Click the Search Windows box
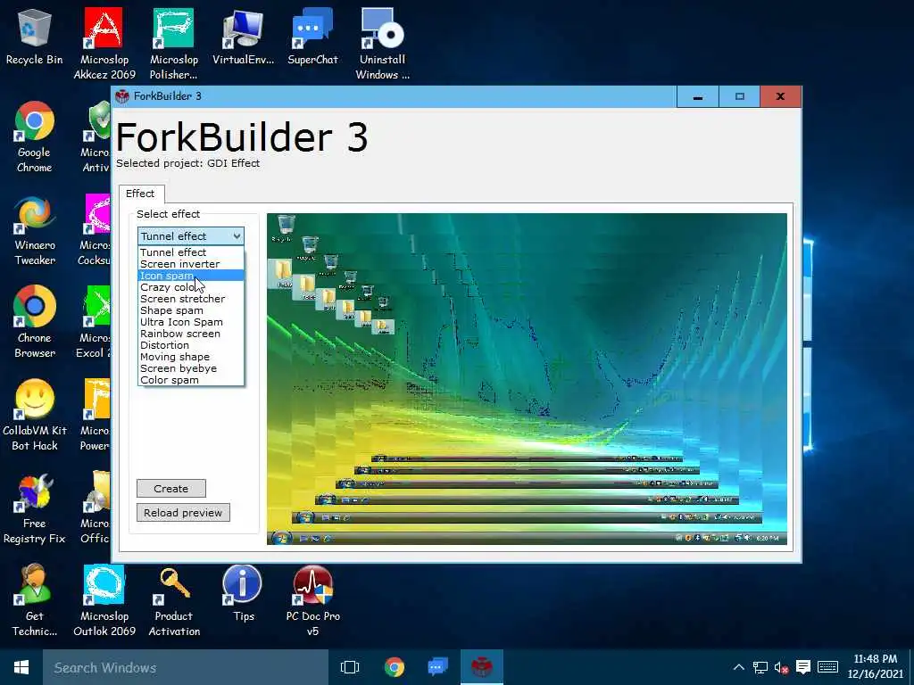The width and height of the screenshot is (914, 685). pyautogui.click(x=186, y=667)
